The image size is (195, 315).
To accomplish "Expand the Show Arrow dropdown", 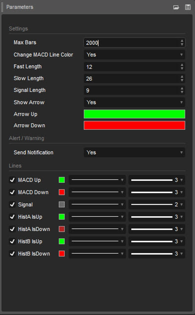I will point(134,102).
